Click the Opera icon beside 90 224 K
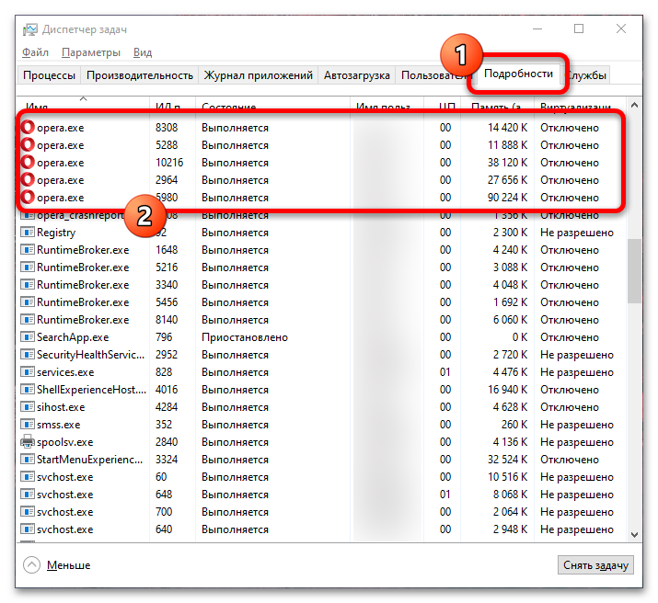 [29, 198]
